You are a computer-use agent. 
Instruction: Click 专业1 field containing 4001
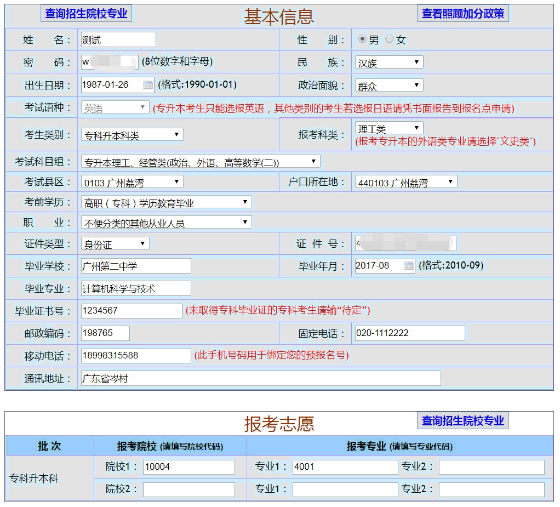coord(345,467)
